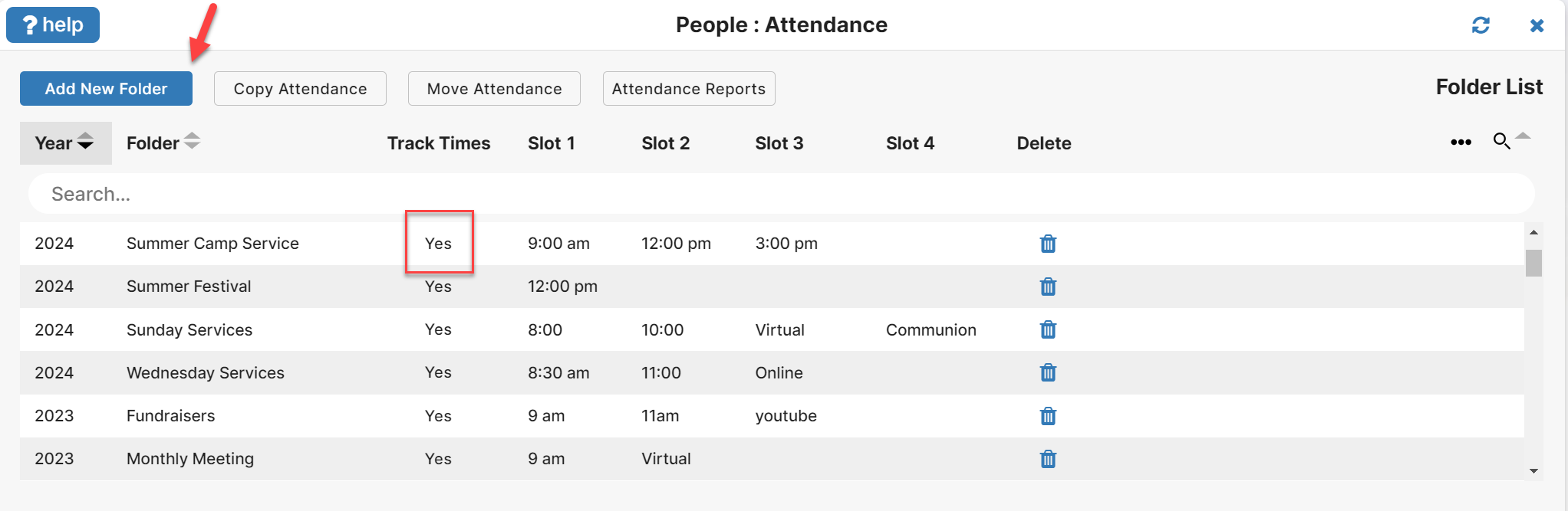Open the Sunday Services folder row

772,329
